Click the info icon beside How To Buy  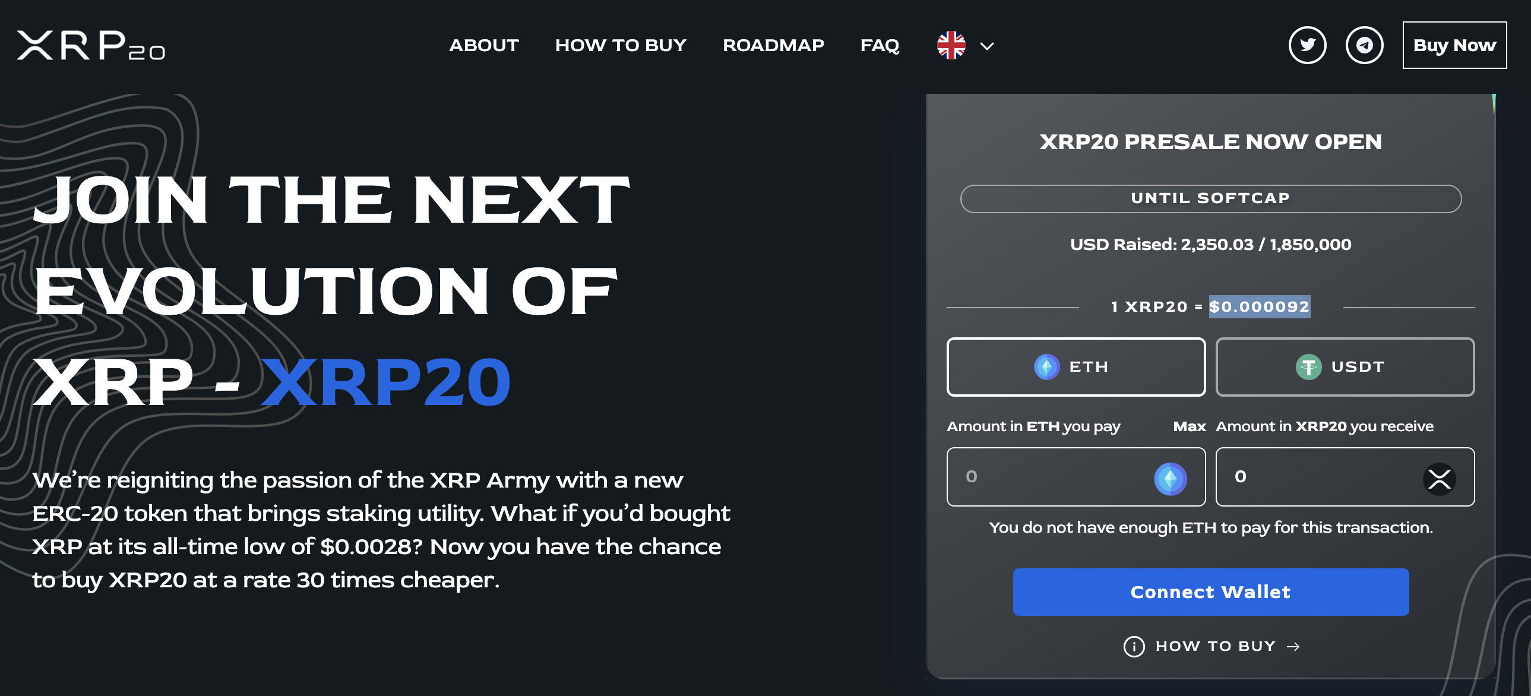coord(1133,646)
